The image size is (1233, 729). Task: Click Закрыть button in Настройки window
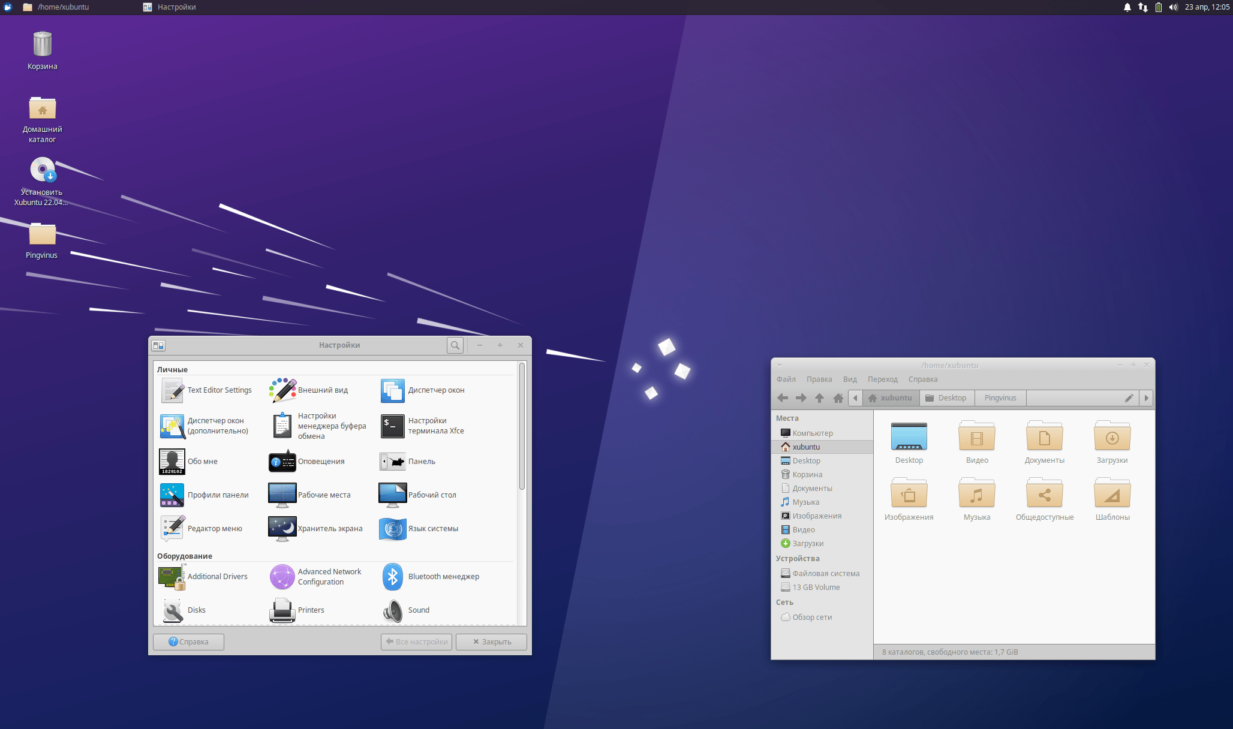coord(491,642)
